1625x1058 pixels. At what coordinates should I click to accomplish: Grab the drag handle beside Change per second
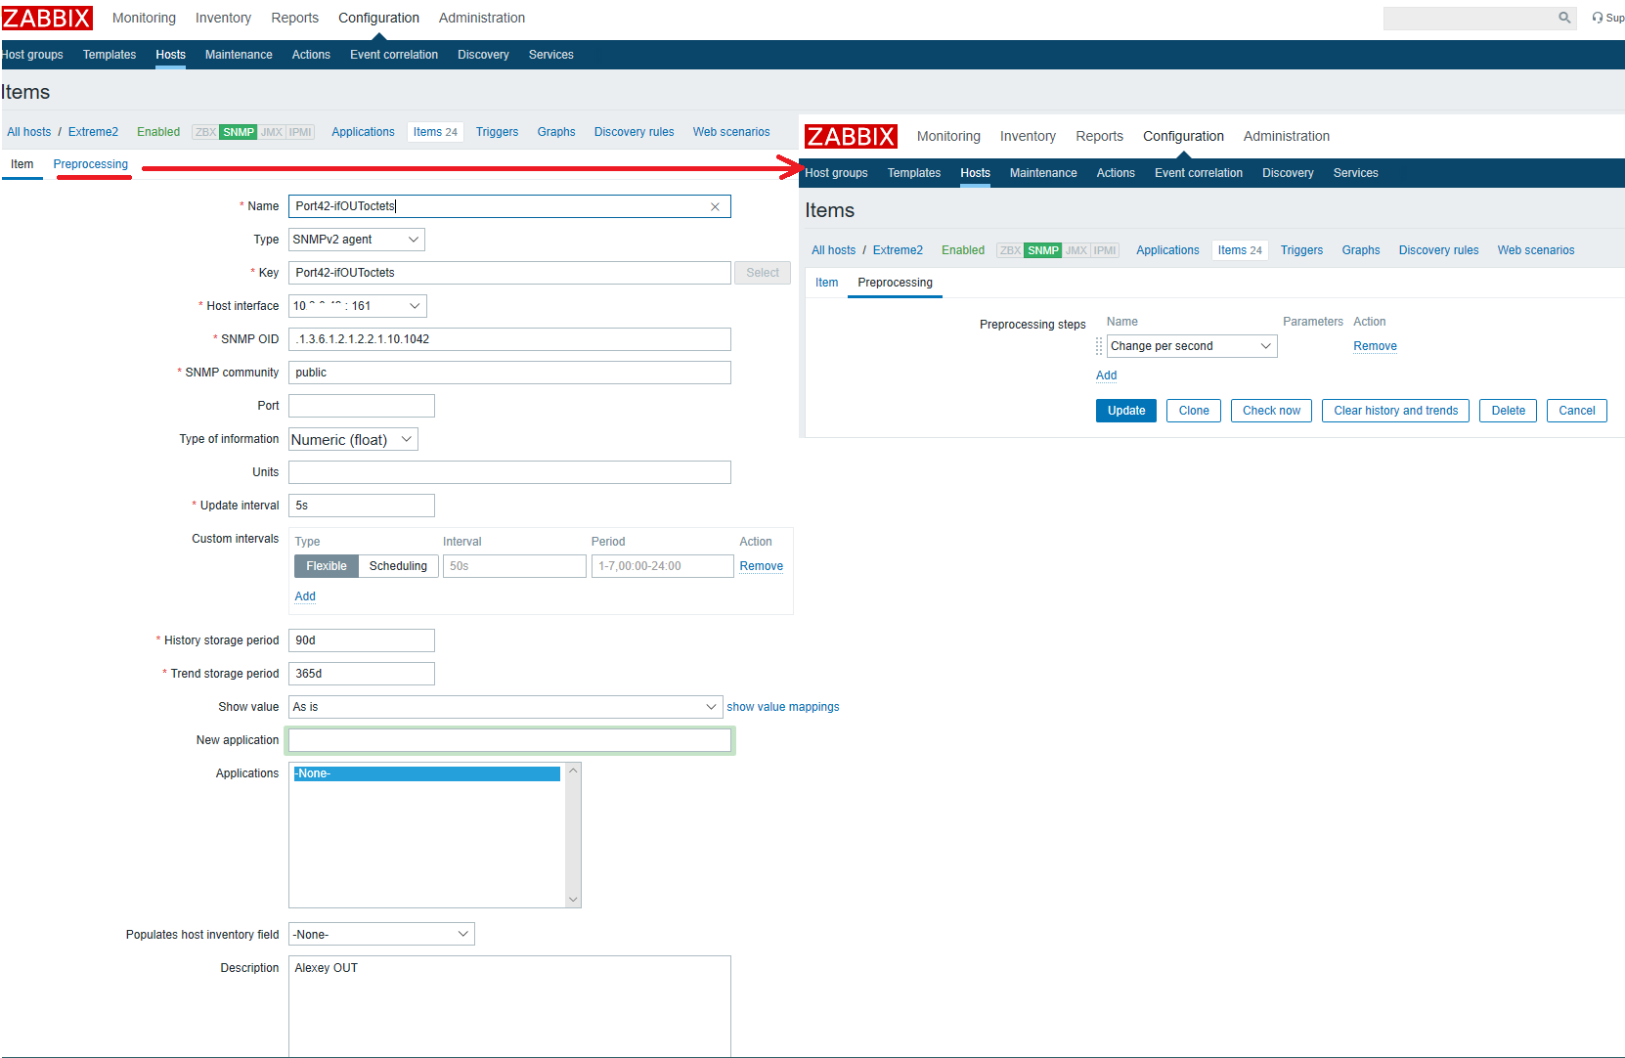pyautogui.click(x=1099, y=346)
